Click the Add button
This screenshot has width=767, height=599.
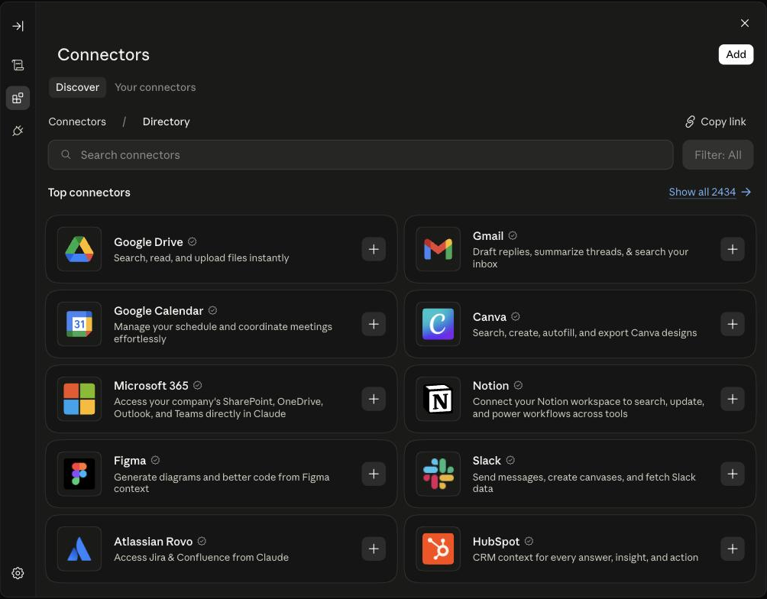(x=736, y=54)
